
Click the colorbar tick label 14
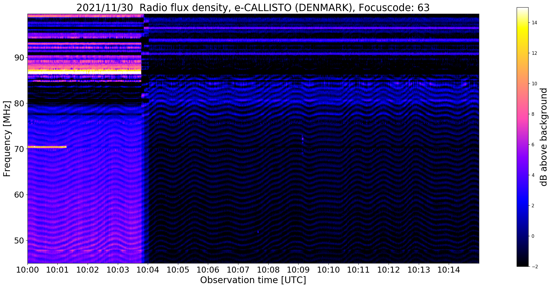[x=534, y=23]
